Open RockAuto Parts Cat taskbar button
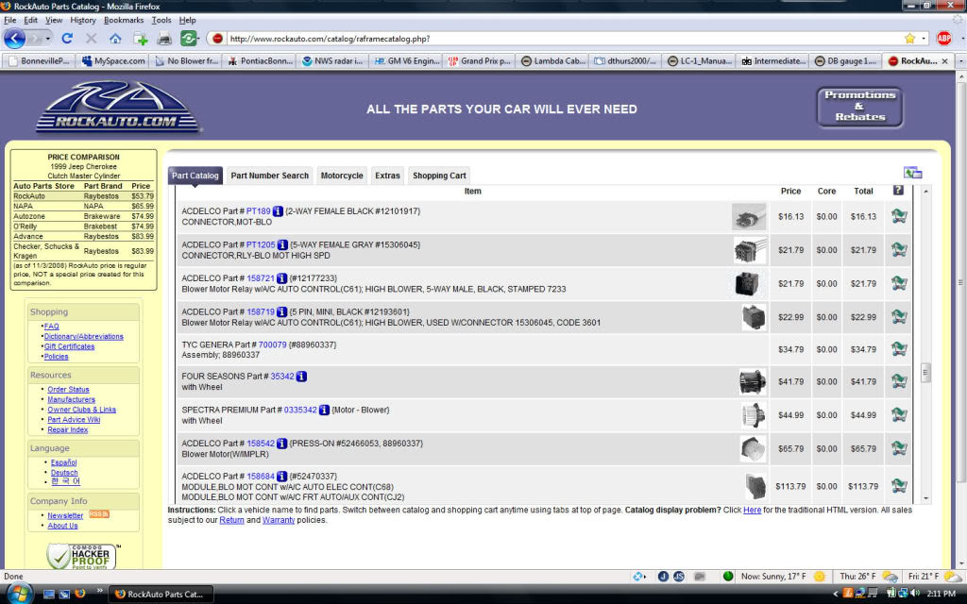This screenshot has width=967, height=604. click(161, 595)
